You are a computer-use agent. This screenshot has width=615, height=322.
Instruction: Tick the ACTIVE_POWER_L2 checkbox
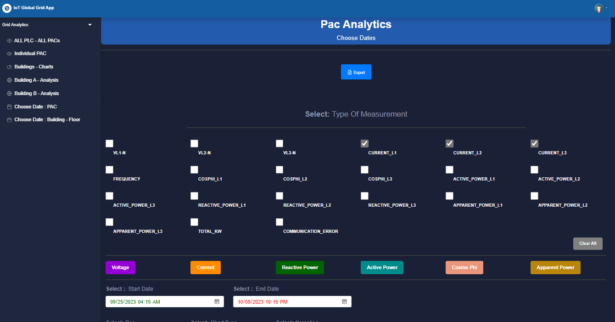click(x=534, y=170)
